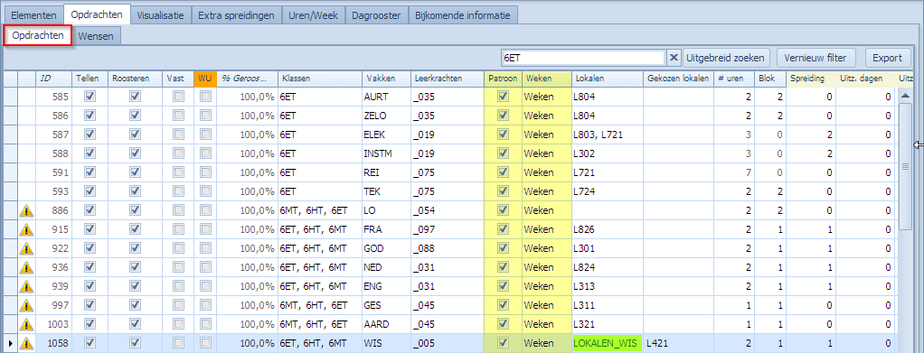Open the Dagrooster tab
924x353 pixels.
pyautogui.click(x=376, y=15)
